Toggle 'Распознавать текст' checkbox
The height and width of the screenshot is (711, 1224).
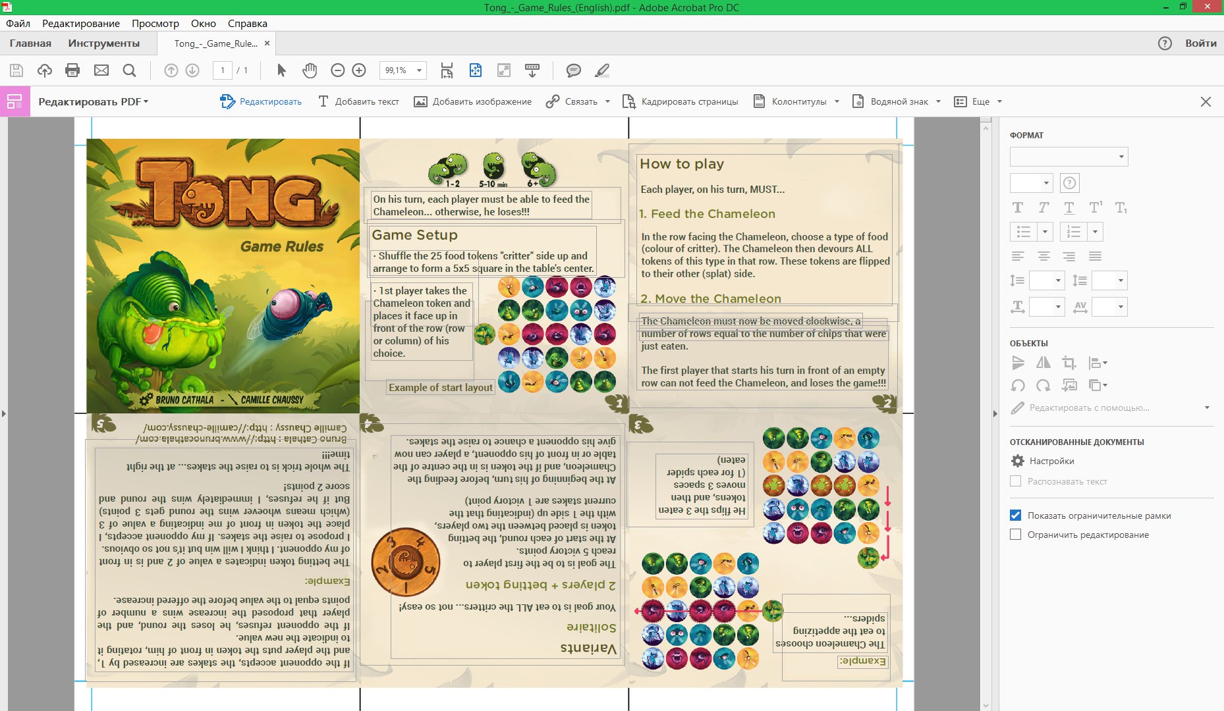pos(1015,481)
